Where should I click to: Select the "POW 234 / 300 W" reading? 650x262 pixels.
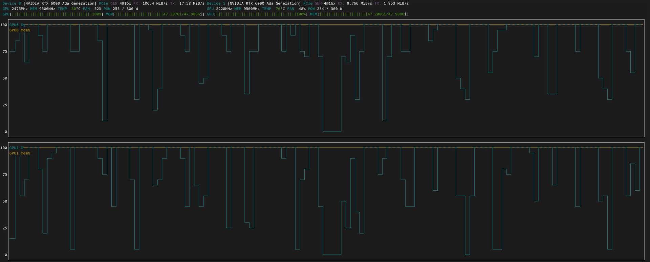coord(325,9)
